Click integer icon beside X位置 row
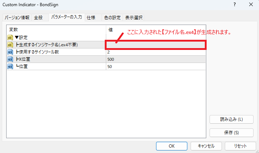This screenshot has width=259, height=153. [x=10, y=59]
